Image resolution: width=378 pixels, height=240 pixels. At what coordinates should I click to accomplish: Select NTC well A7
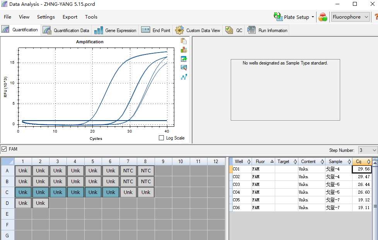[x=128, y=170]
